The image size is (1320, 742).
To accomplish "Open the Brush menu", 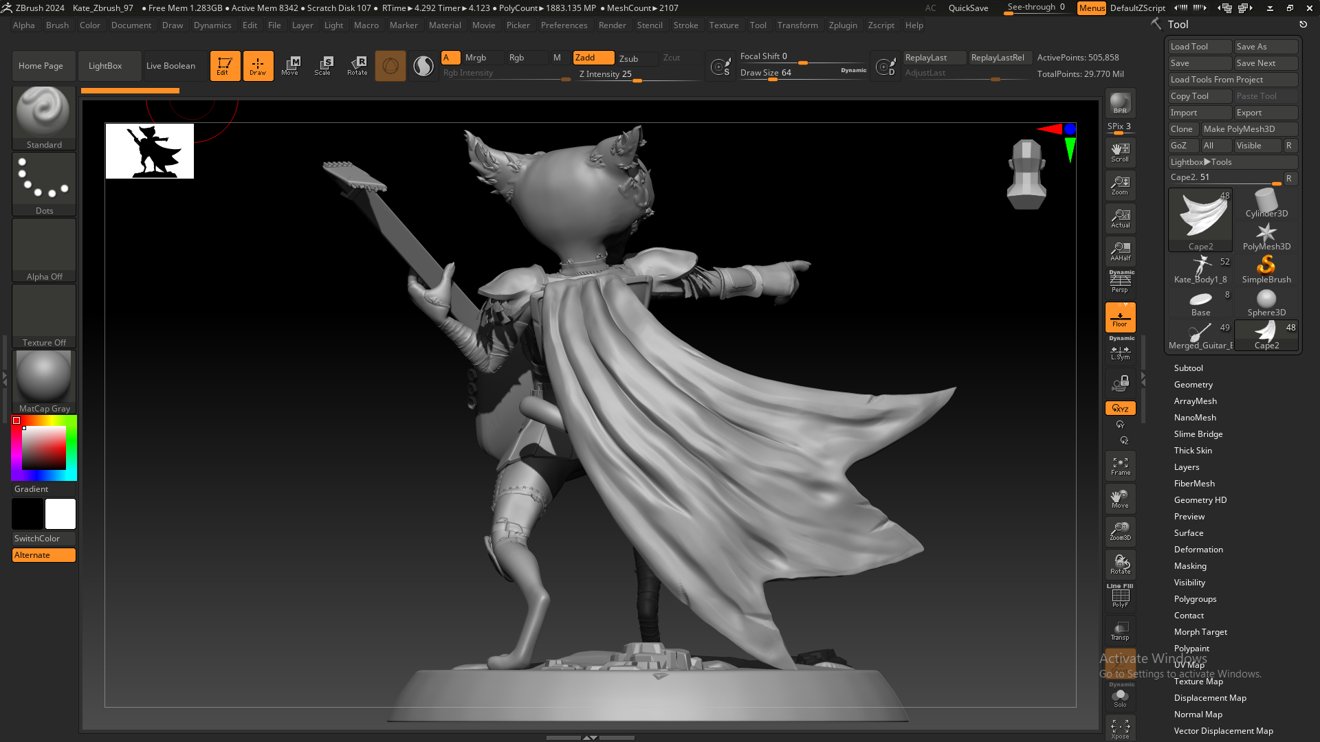I will coord(57,25).
